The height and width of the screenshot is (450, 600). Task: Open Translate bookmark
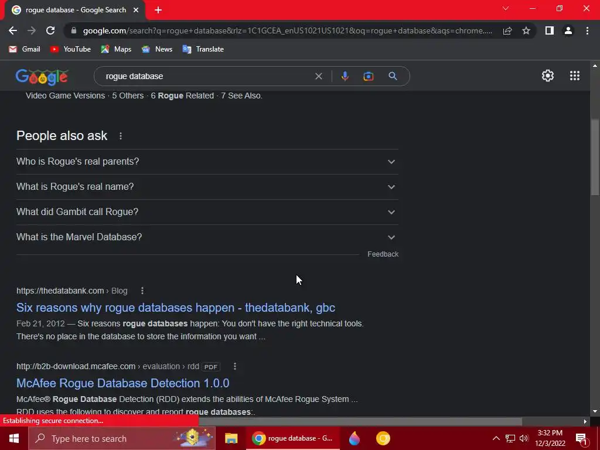pos(203,49)
